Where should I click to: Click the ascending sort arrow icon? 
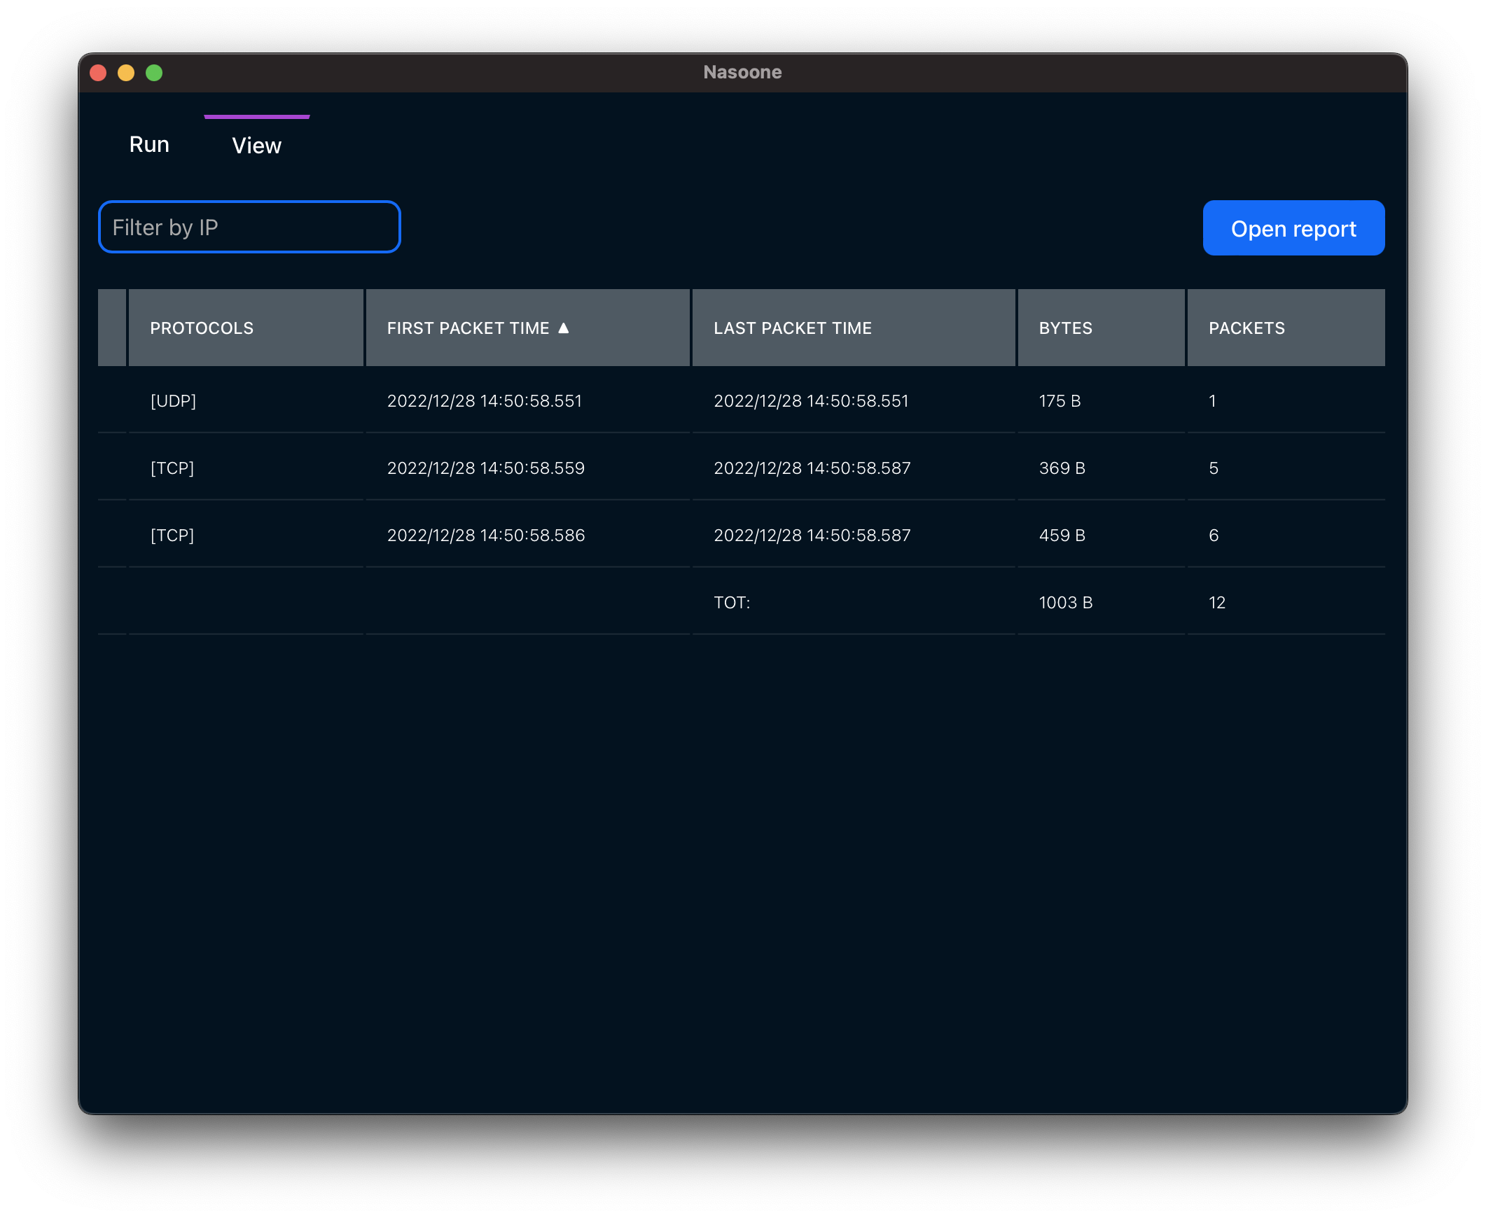(563, 328)
